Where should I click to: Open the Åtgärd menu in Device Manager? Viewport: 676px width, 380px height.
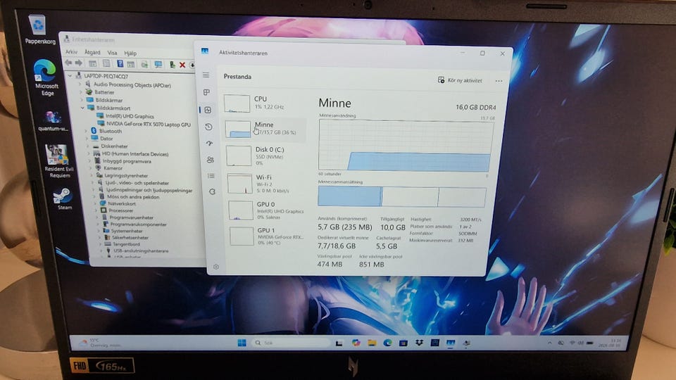[x=92, y=52]
